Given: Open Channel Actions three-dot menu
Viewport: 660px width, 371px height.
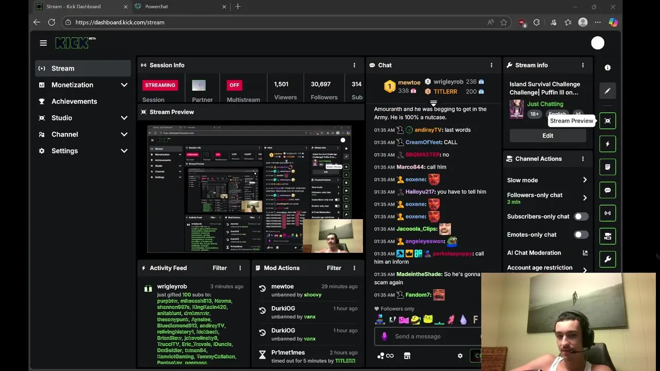Looking at the screenshot, I should (x=583, y=159).
